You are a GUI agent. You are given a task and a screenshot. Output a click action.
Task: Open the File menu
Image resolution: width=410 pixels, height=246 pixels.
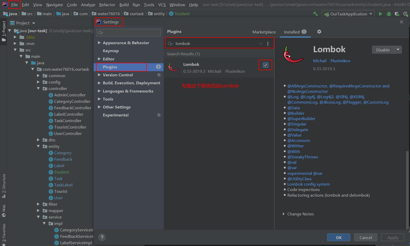(14, 5)
